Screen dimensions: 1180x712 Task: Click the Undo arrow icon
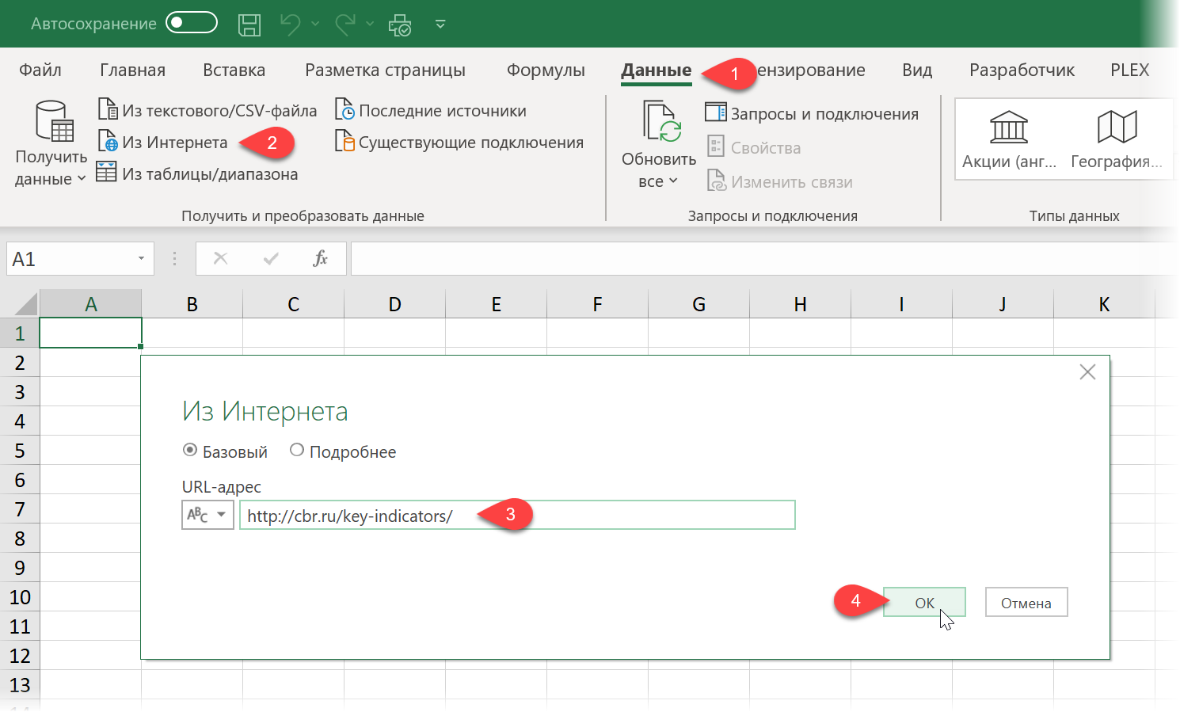point(291,25)
